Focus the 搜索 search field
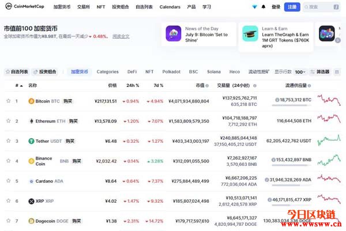Viewport: 346px width, 231px height. point(322,7)
